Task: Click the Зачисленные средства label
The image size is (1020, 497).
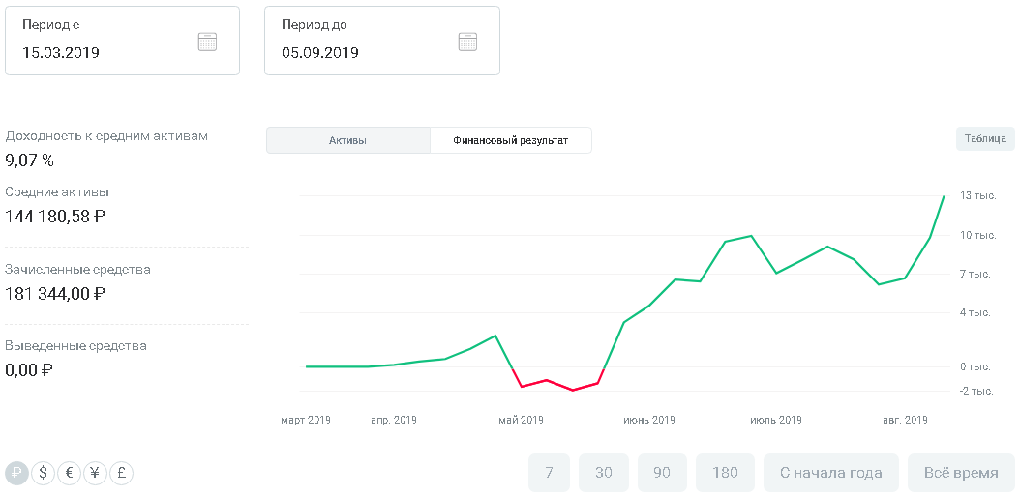Action: coord(78,269)
